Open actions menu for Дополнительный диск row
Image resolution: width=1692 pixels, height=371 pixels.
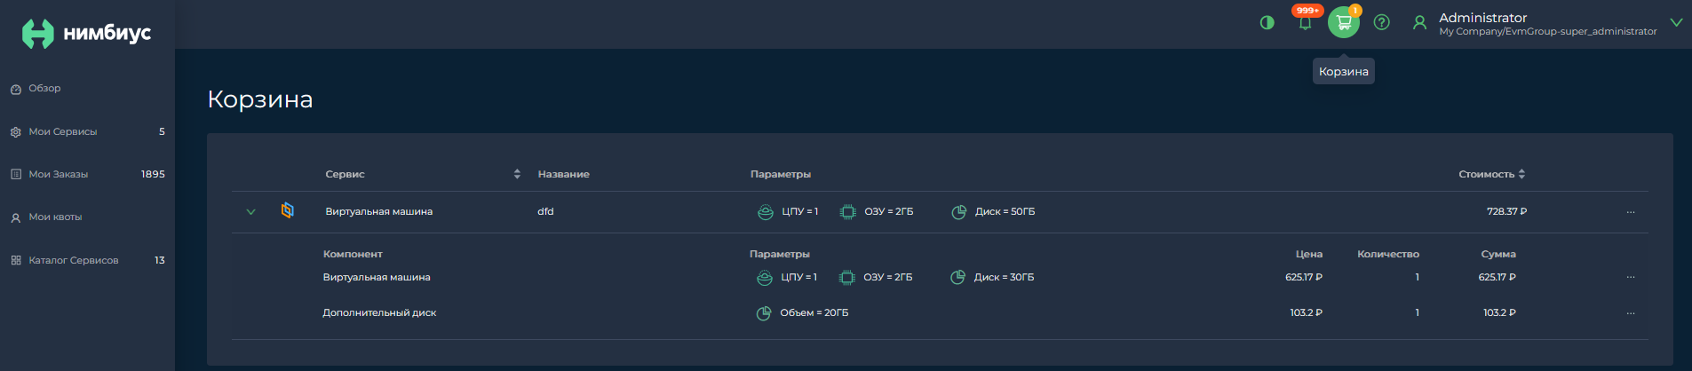1631,313
